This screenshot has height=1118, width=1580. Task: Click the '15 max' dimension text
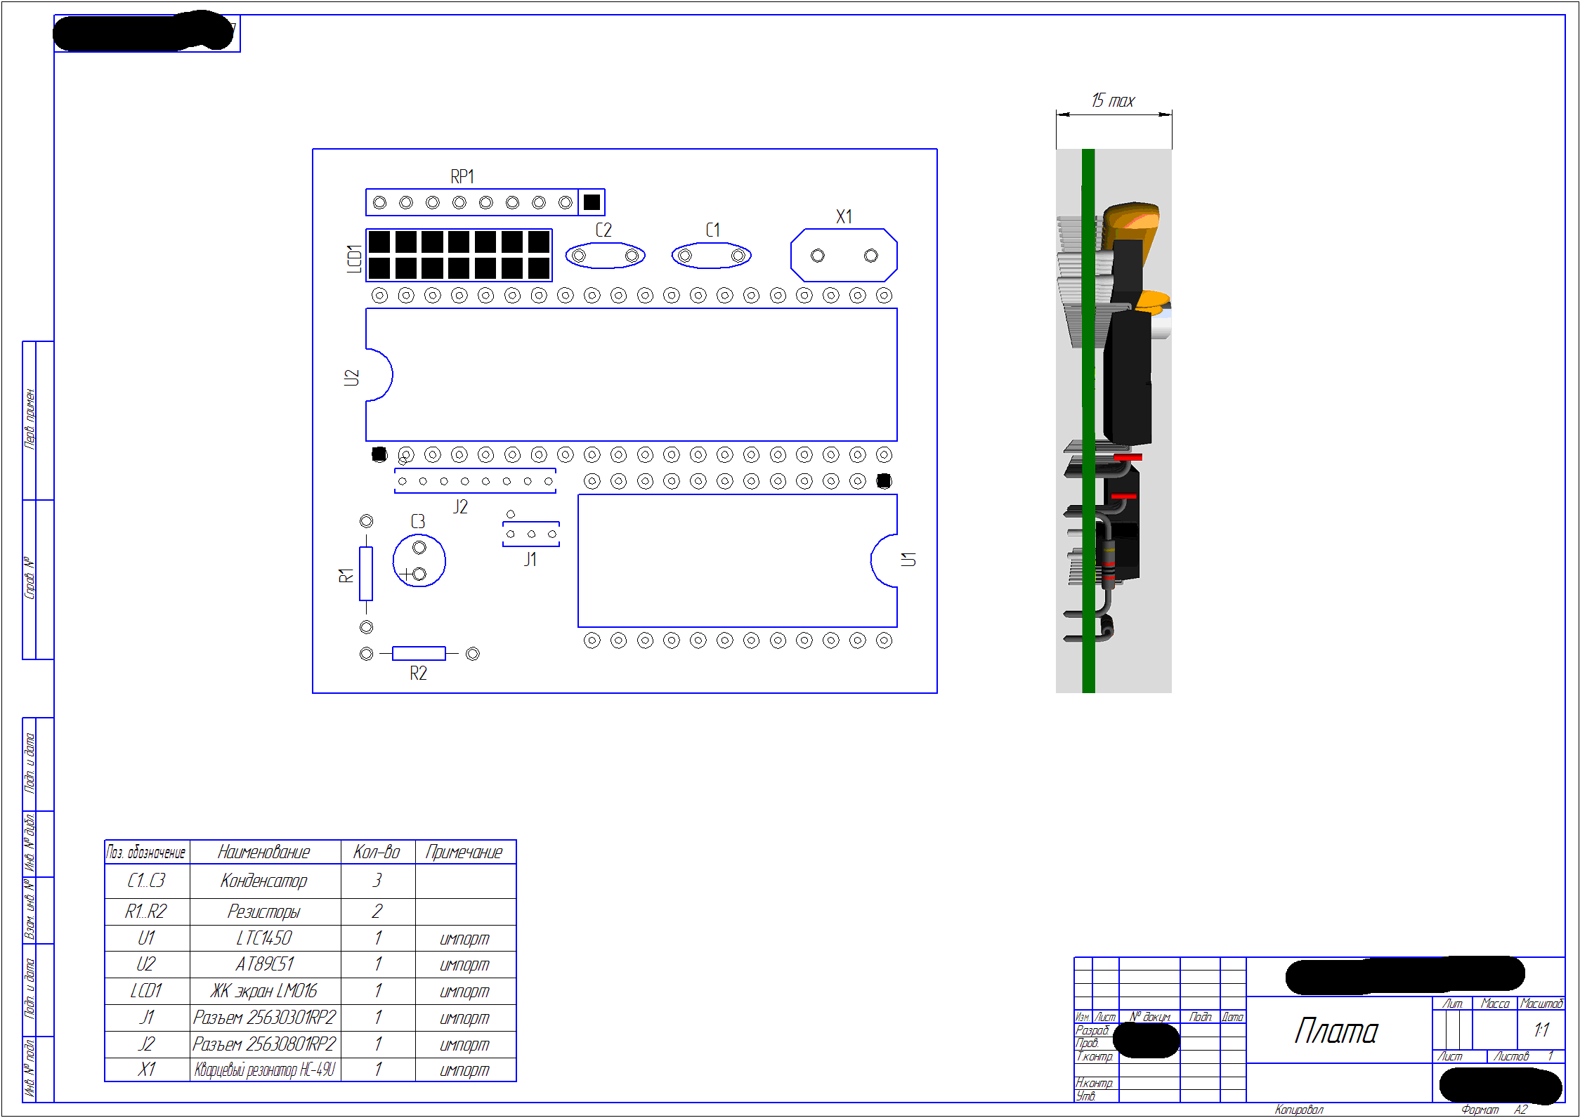coord(1113,101)
